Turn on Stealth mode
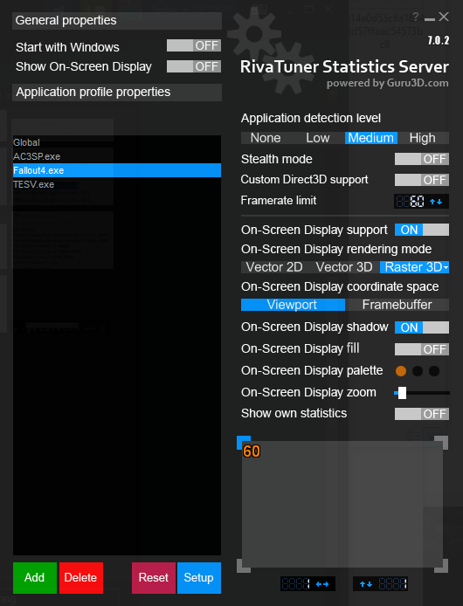 (x=422, y=159)
